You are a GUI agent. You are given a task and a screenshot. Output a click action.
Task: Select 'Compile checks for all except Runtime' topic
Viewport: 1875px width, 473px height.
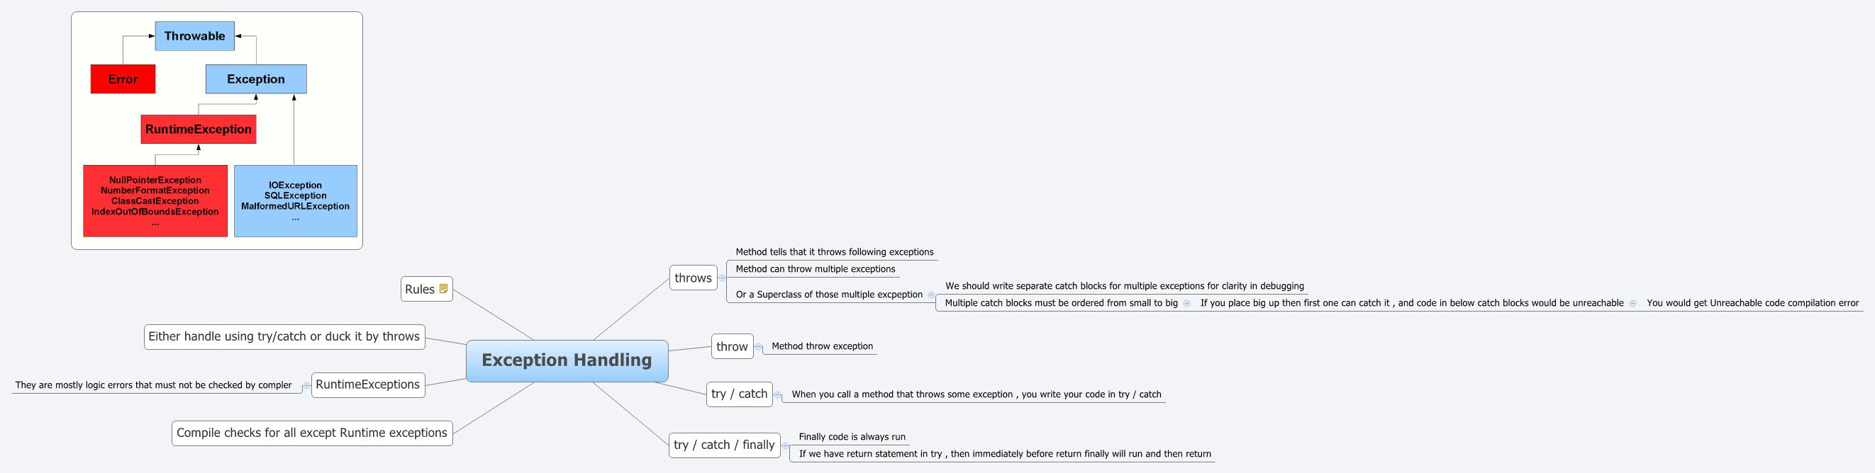point(311,433)
